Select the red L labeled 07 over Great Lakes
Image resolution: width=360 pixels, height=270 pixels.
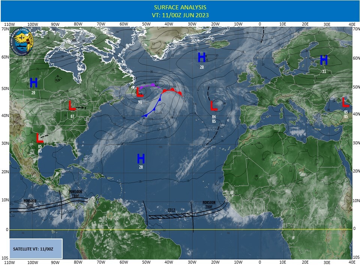point(72,106)
